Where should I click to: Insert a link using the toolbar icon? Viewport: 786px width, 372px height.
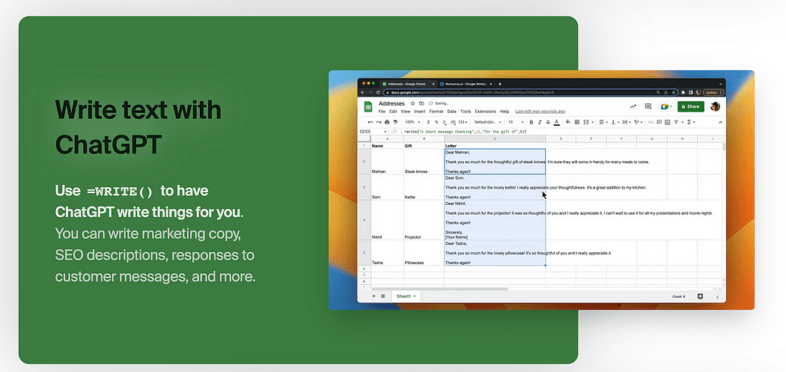pyautogui.click(x=651, y=122)
